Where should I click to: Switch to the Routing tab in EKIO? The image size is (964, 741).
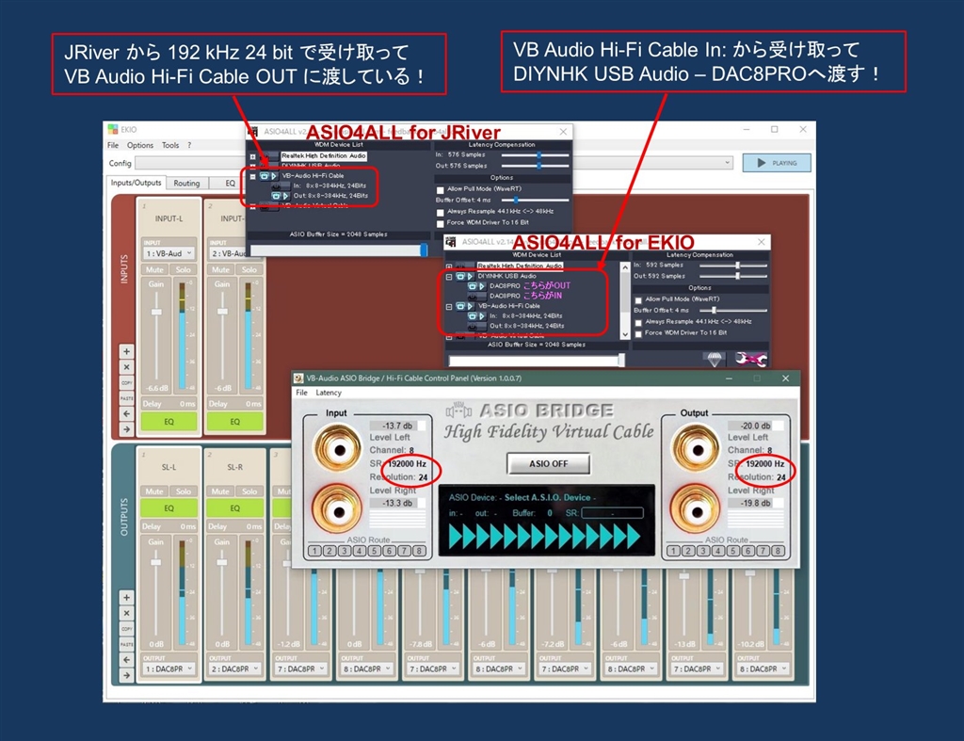pyautogui.click(x=186, y=184)
